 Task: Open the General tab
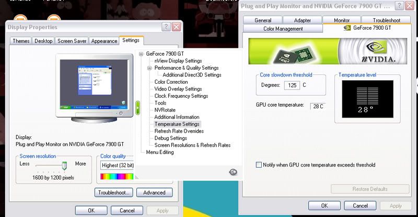click(x=263, y=20)
